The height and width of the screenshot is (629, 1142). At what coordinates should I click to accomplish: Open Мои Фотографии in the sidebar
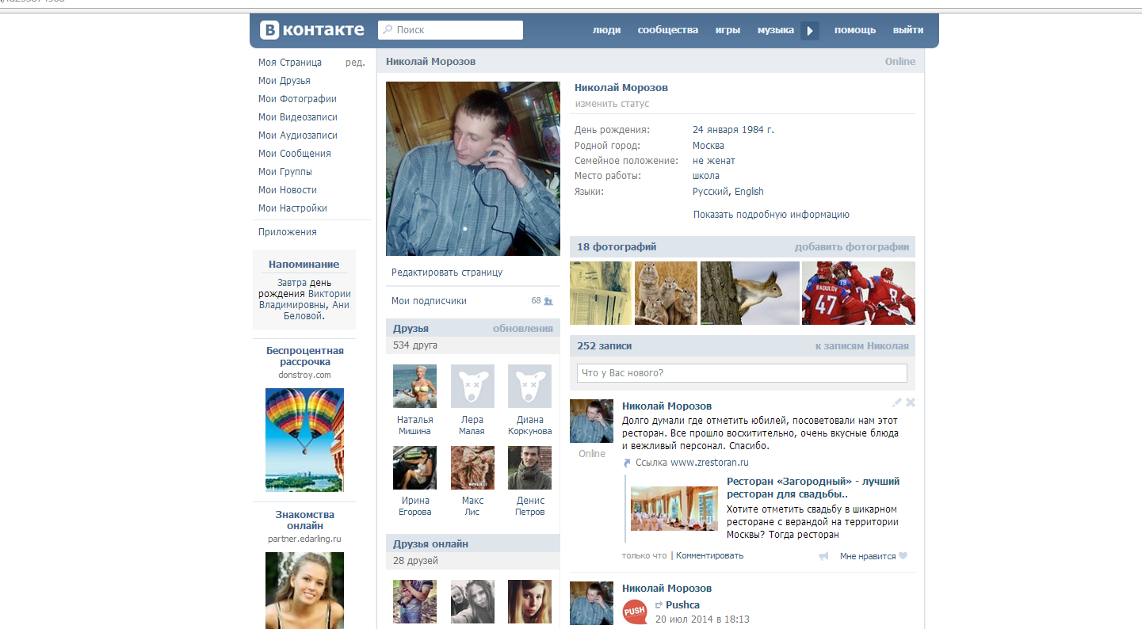point(297,99)
